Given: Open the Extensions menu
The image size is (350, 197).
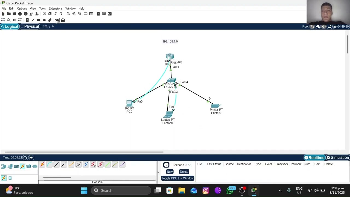Looking at the screenshot, I should tap(56, 8).
